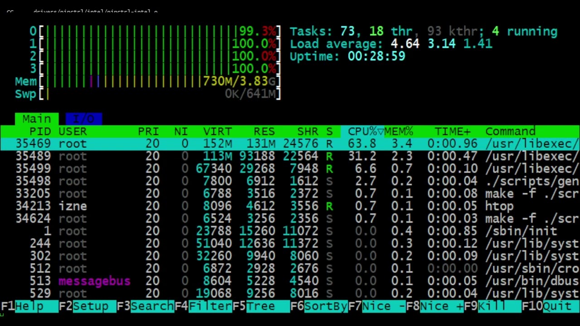Sort by the MEM% column header
This screenshot has height=326, width=580.
click(x=399, y=131)
